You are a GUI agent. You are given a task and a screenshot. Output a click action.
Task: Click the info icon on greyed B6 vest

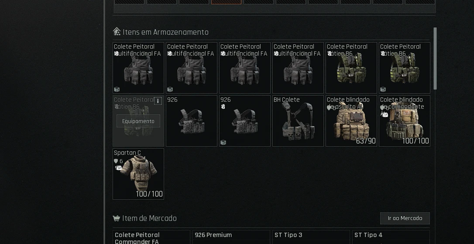click(158, 101)
